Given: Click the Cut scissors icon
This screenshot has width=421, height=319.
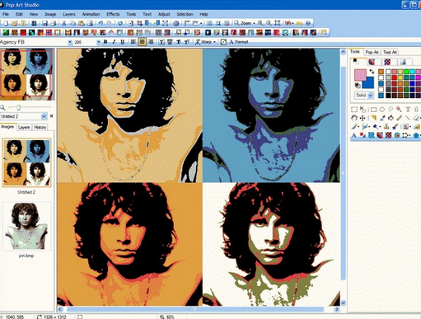Looking at the screenshot, I should point(63,23).
